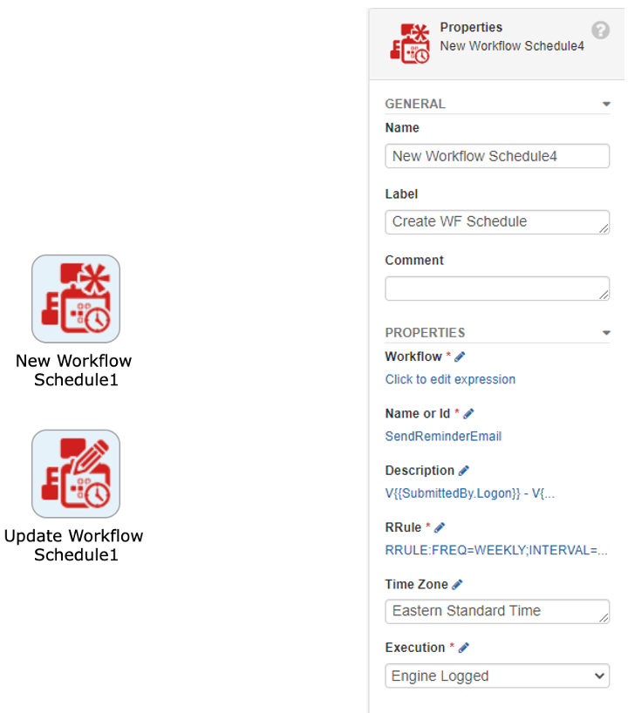Open the SendReminderEmail value link
This screenshot has height=713, width=628.
coord(443,436)
